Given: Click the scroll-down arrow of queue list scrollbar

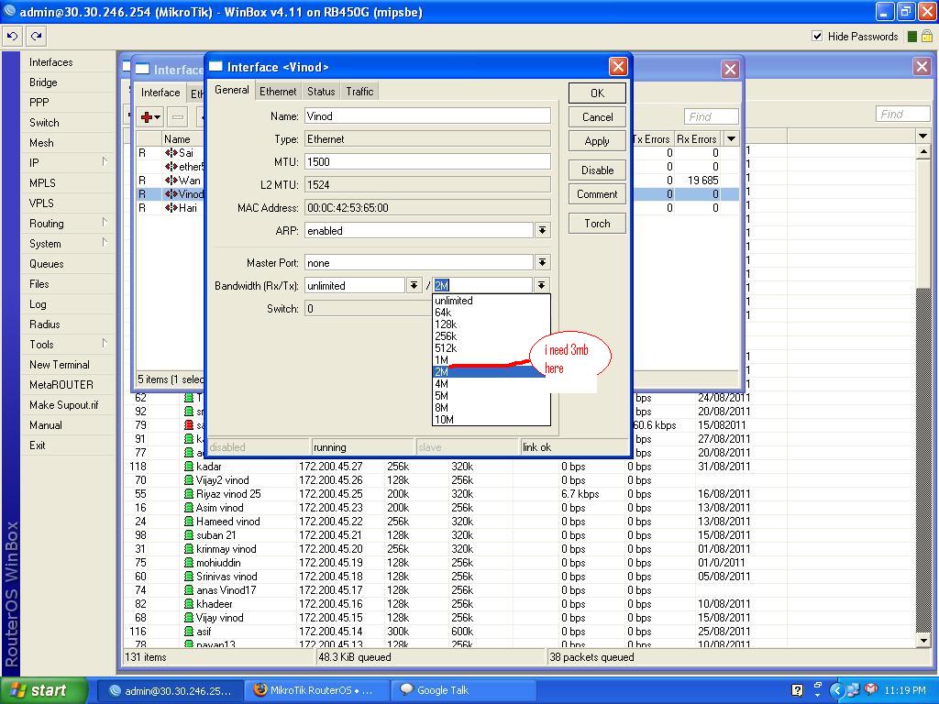Looking at the screenshot, I should pyautogui.click(x=922, y=641).
